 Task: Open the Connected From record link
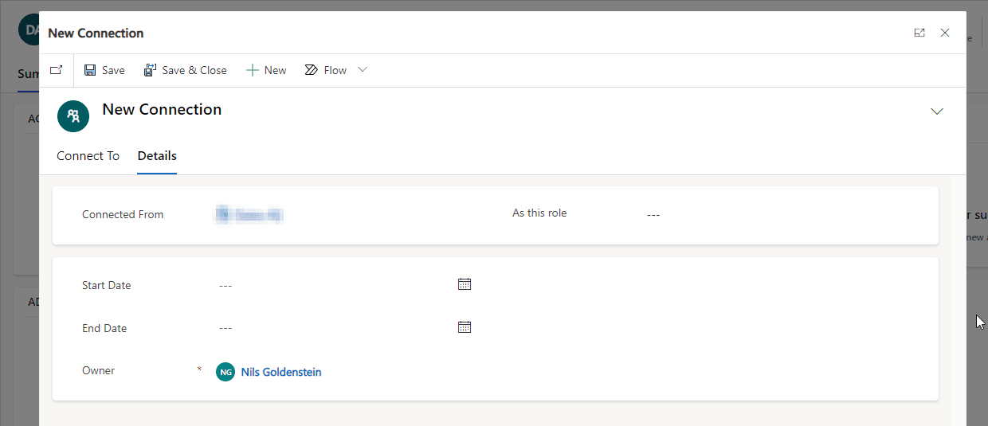[x=250, y=215]
